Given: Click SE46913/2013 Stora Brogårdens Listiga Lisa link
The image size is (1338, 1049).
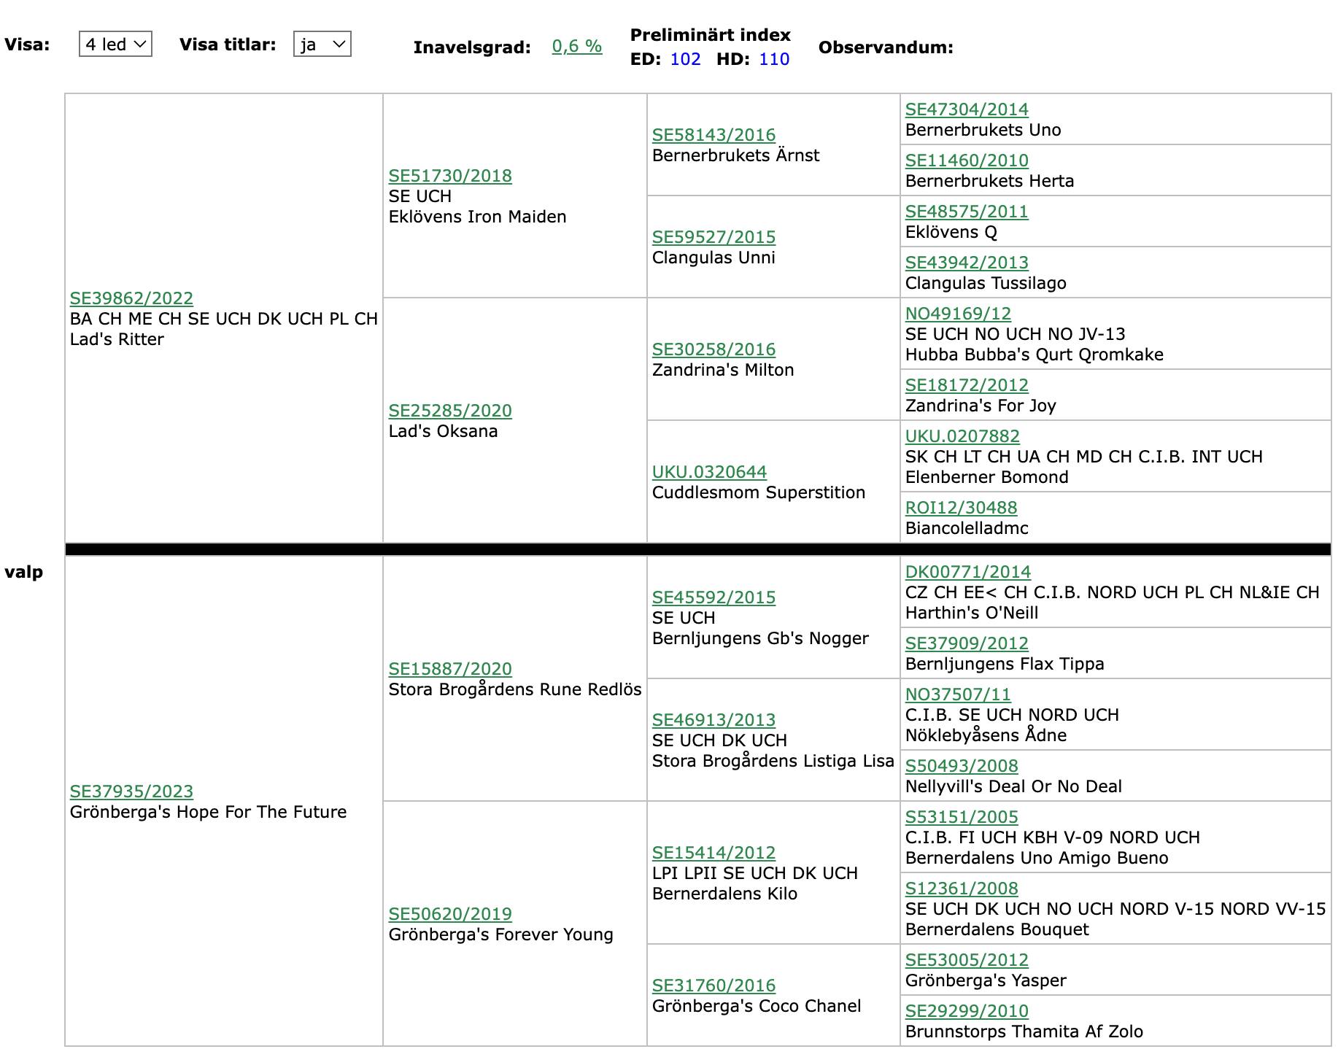Looking at the screenshot, I should tap(714, 720).
